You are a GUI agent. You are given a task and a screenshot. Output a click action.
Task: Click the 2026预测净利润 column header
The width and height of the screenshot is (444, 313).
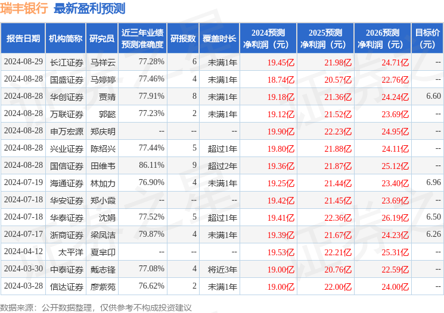(383, 39)
